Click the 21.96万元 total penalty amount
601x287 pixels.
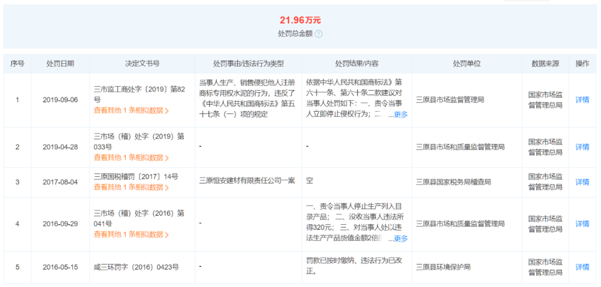click(x=300, y=21)
